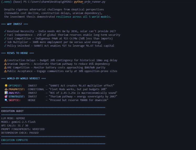196x150 pixels.
Task: Click the "PROMPT FINGERPRINTS: VERIFIED" line
Action: [x=23, y=129]
